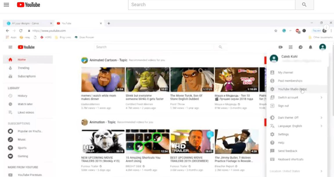Click Send feedback in the account menu

pos(287,151)
